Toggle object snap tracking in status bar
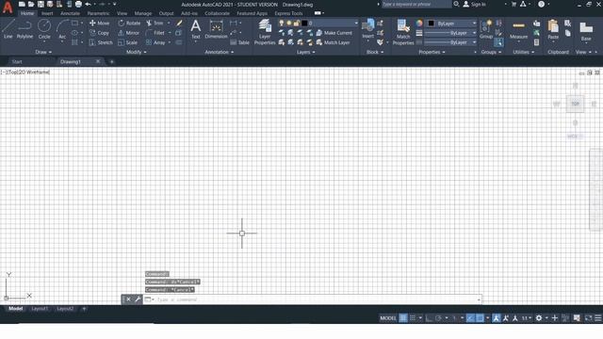Viewport: 603px width, 339px height. [x=470, y=318]
